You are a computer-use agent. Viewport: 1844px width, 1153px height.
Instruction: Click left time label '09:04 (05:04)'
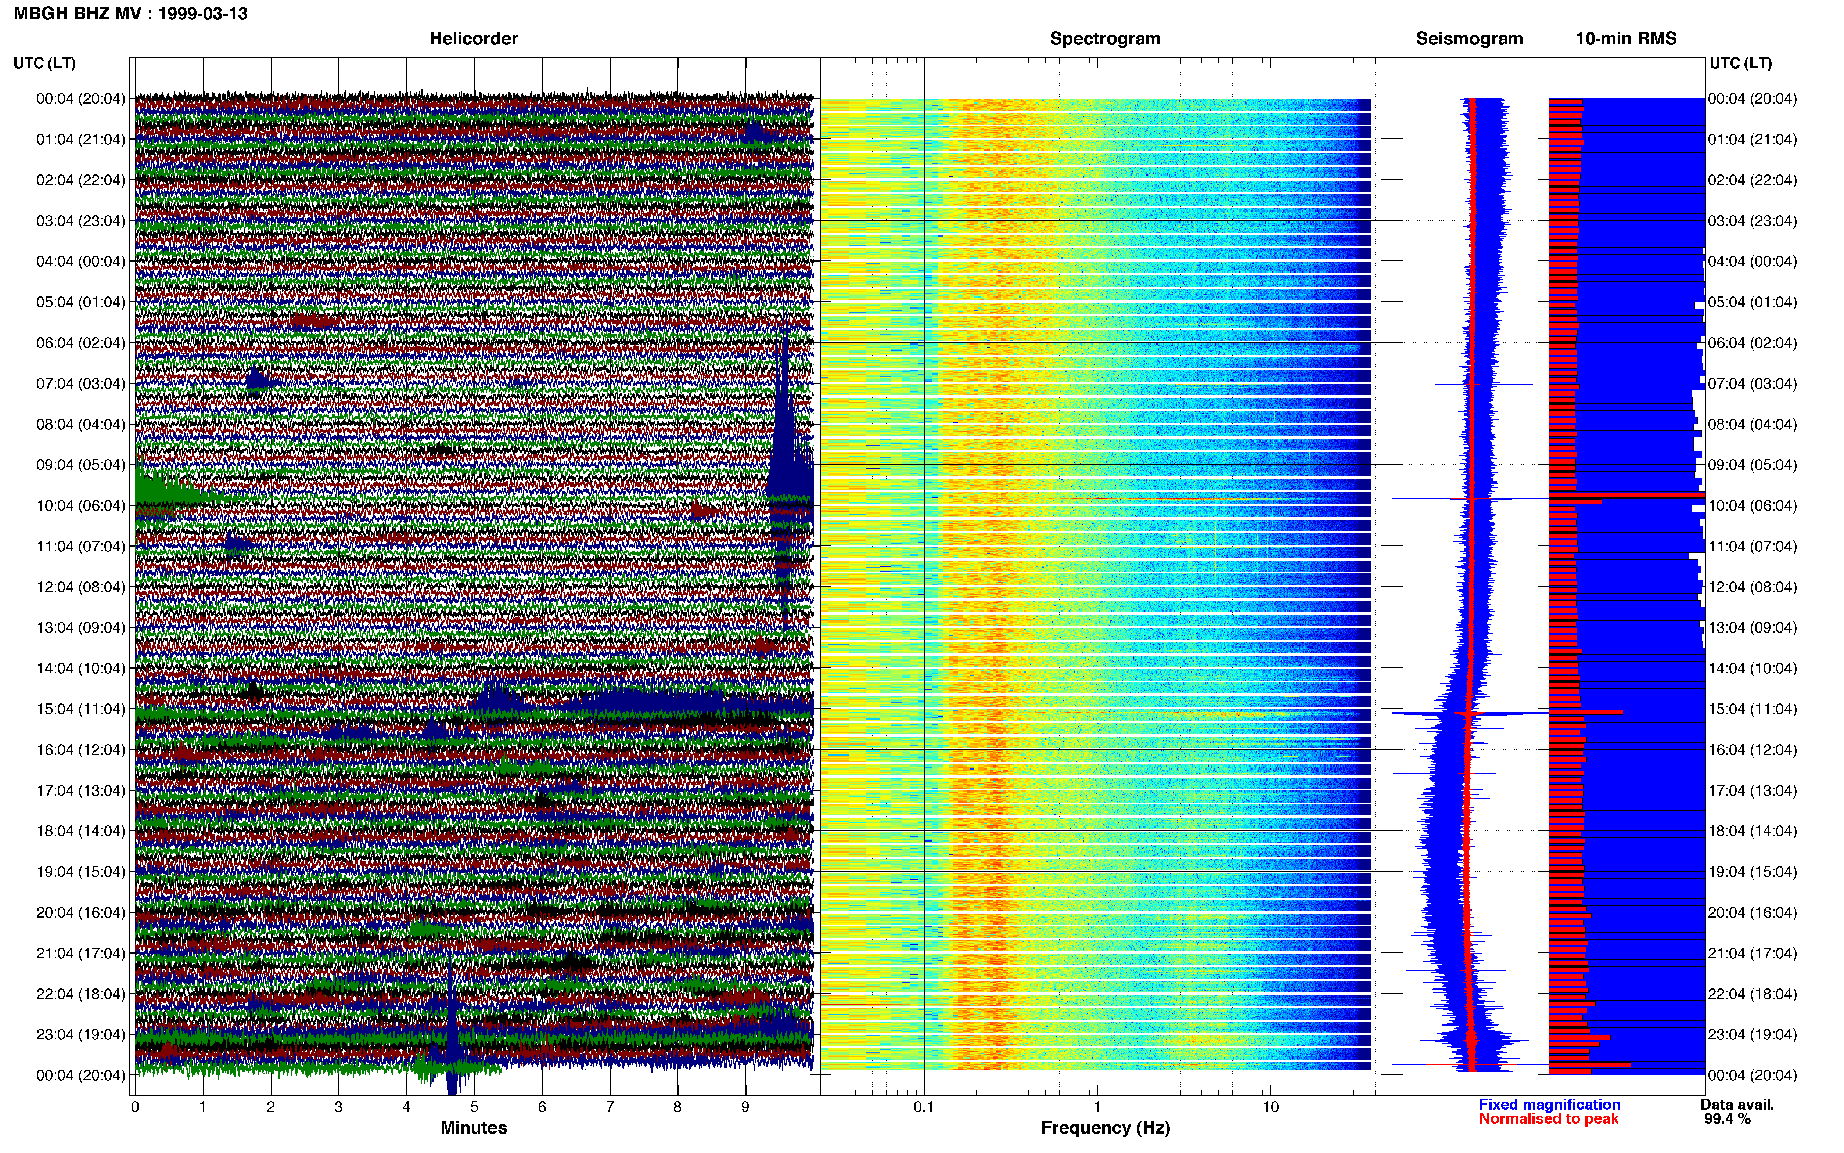pyautogui.click(x=81, y=465)
